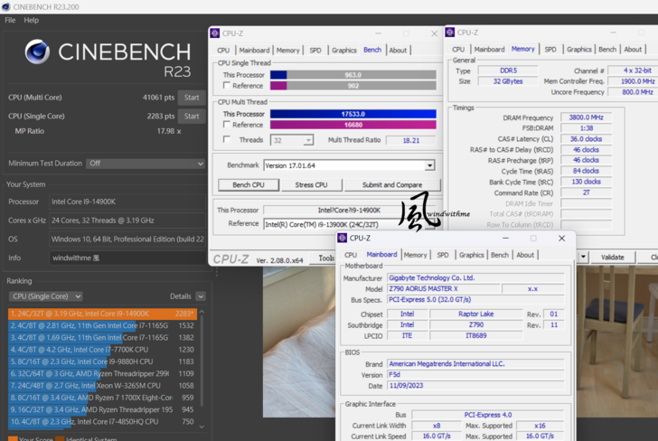
Task: Tick the Threads checkbox in CPU-Z Bench
Action: (x=228, y=140)
